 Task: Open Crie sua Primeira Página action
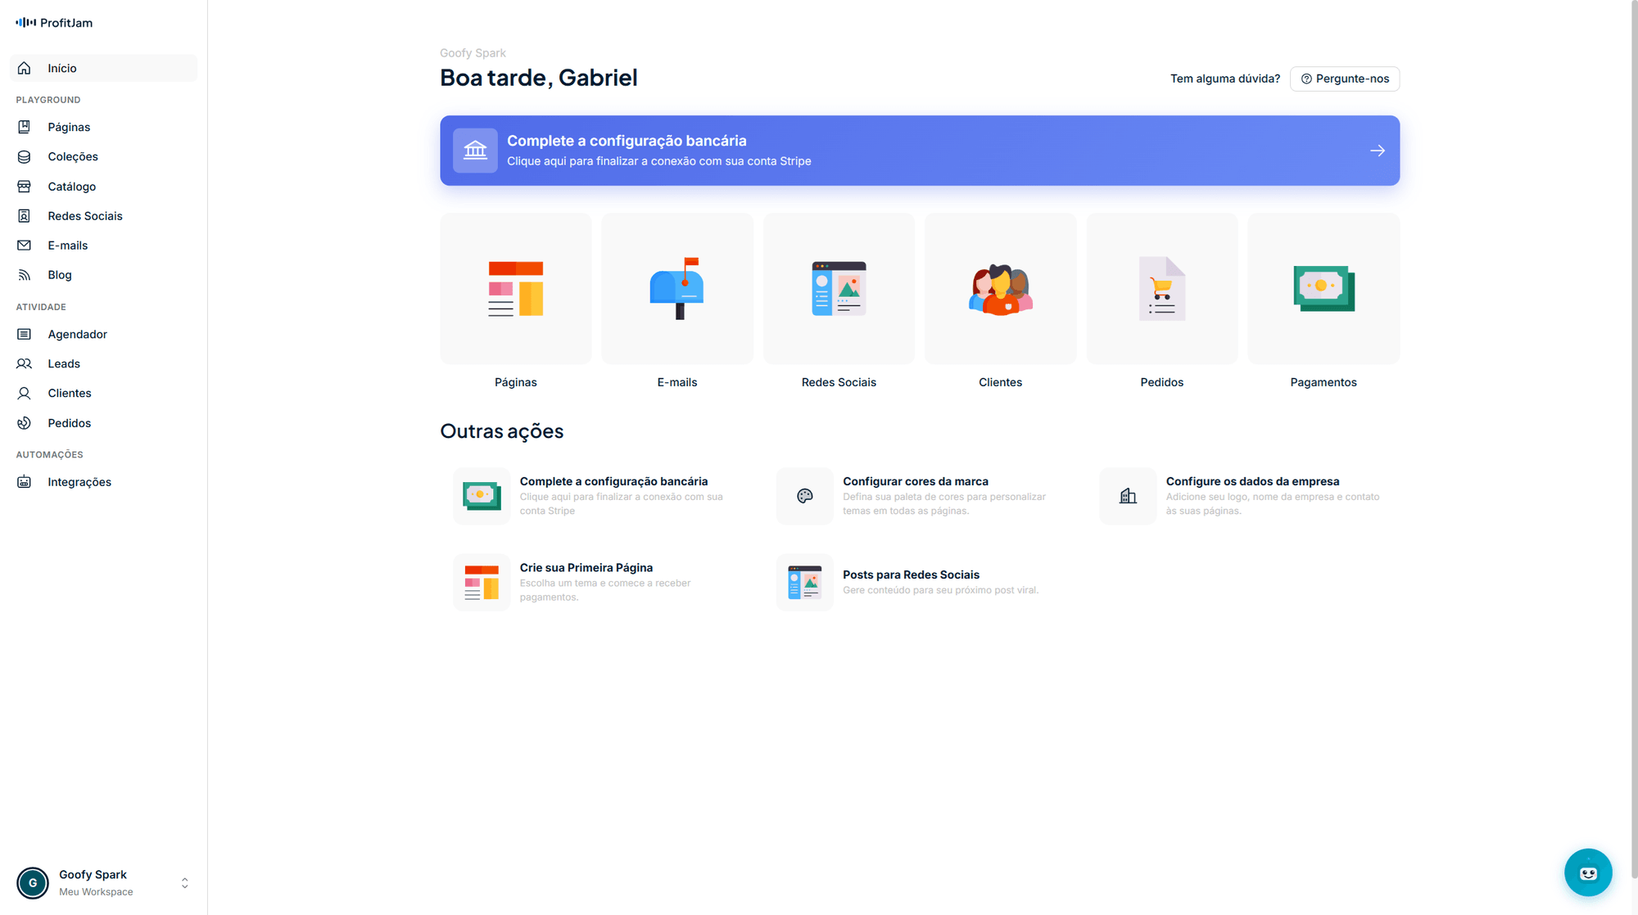click(595, 582)
